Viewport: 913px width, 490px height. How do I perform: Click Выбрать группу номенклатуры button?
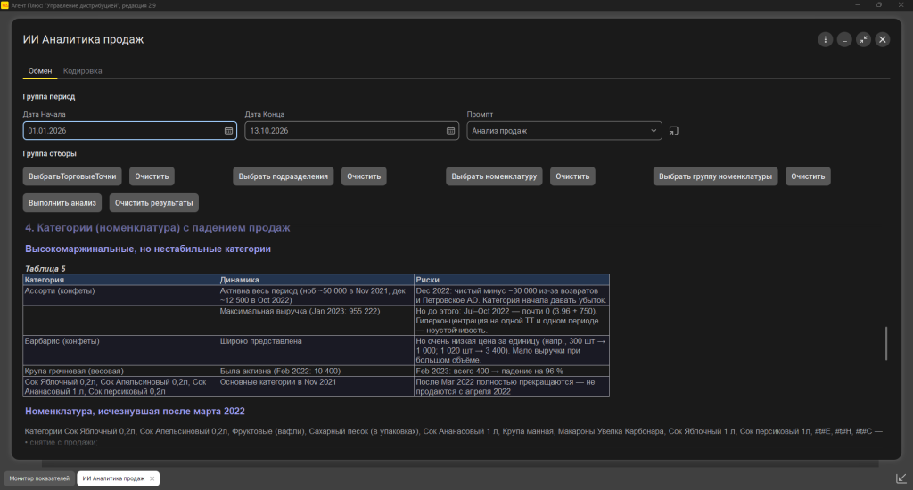coord(716,176)
